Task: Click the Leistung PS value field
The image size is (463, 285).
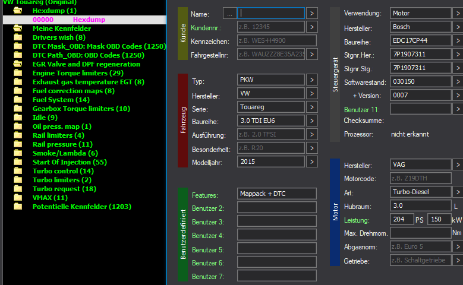Action: (x=402, y=219)
